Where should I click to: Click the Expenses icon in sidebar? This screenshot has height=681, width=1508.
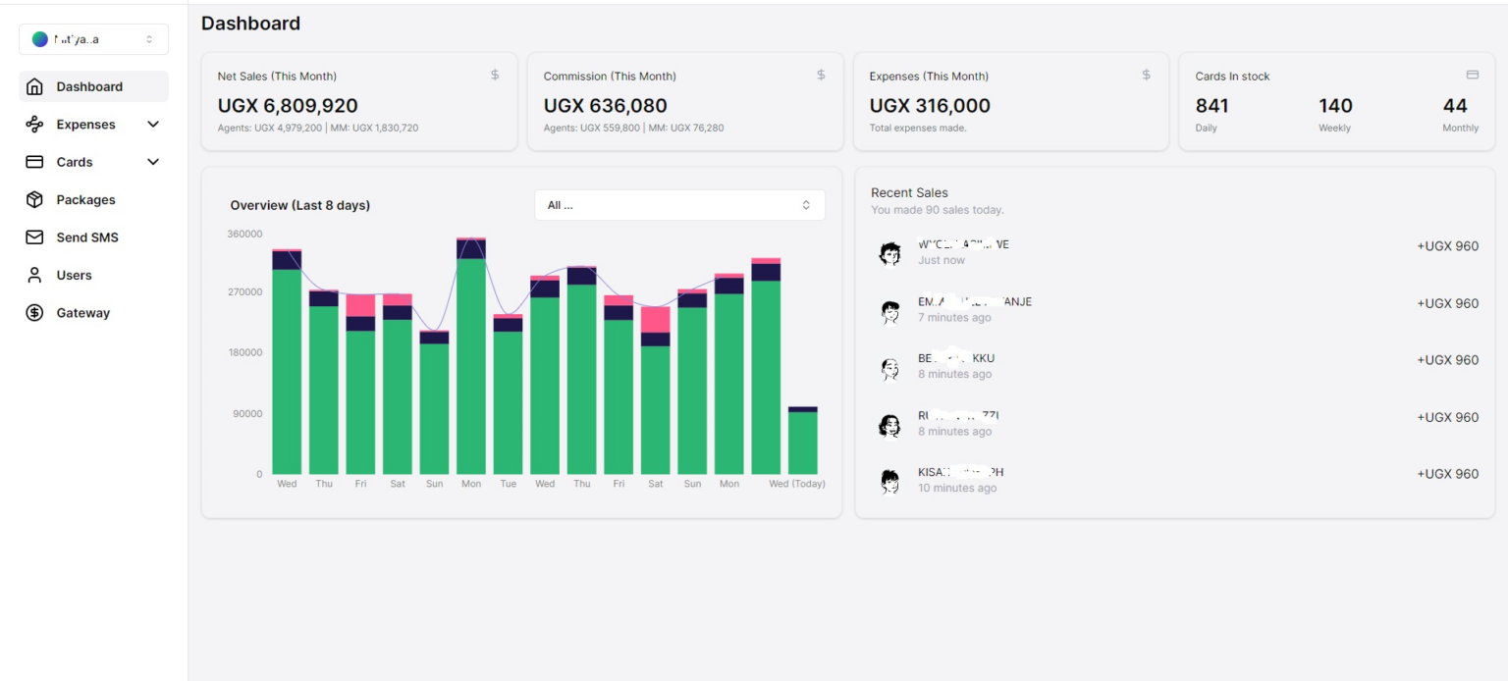tap(34, 125)
